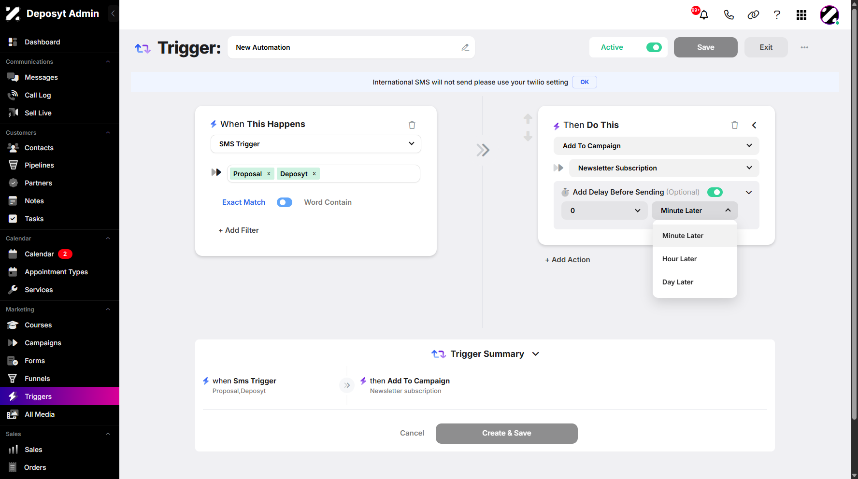This screenshot has width=858, height=479.
Task: Delete the When This Happens block
Action: click(x=412, y=125)
